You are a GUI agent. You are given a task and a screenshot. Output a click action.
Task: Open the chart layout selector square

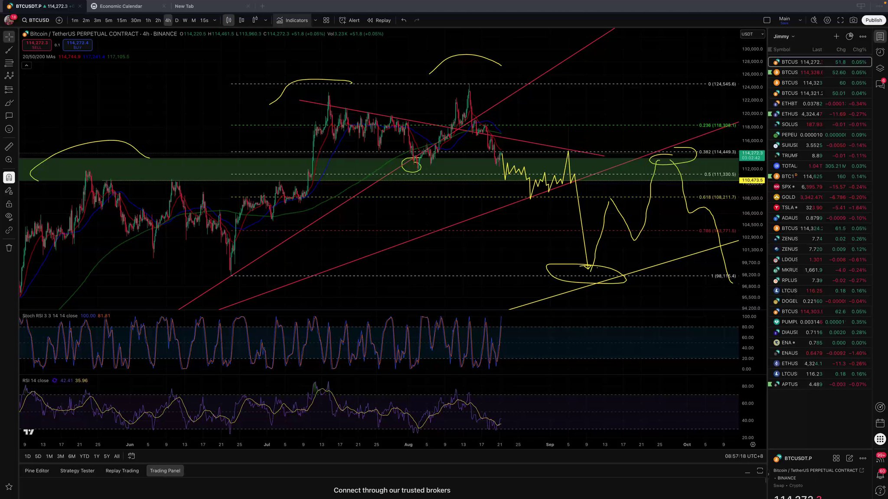coord(767,20)
